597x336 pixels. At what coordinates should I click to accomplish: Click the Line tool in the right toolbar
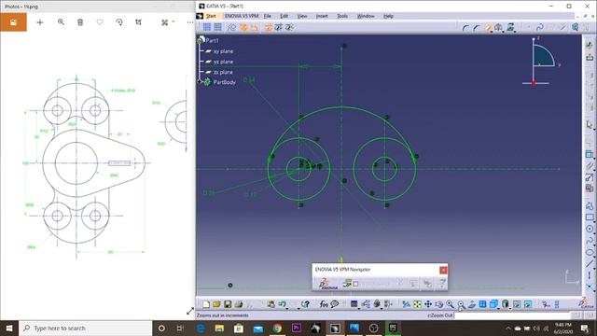[590, 263]
